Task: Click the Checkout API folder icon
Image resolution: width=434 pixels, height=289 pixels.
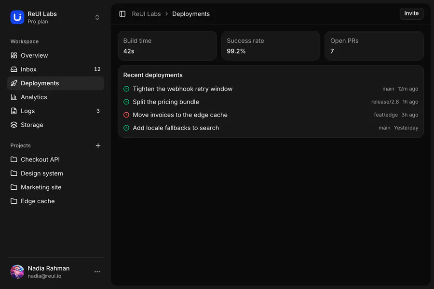Action: click(x=14, y=159)
